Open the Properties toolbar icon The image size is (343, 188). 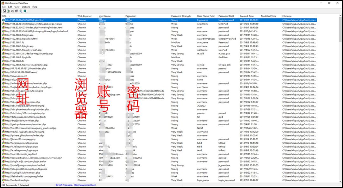pos(17,11)
